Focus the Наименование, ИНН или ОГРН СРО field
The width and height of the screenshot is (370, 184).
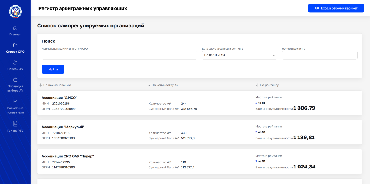coord(119,55)
